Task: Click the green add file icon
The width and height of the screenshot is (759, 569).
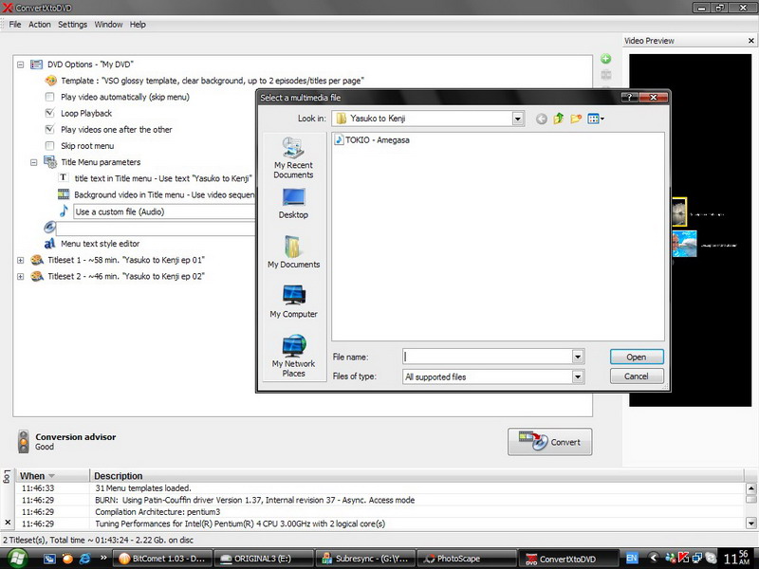Action: click(605, 59)
